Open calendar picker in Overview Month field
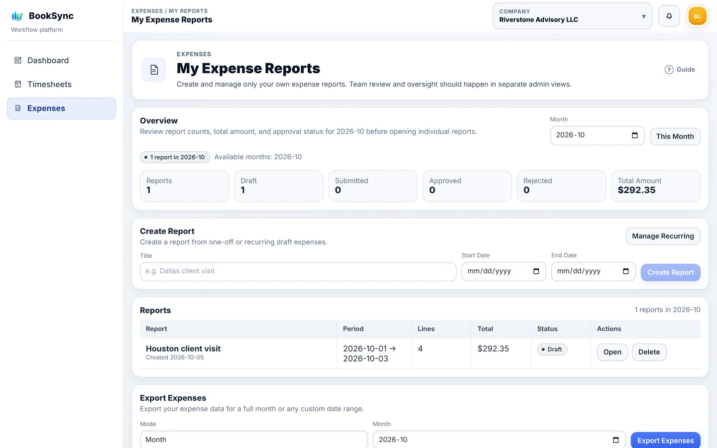 point(635,135)
